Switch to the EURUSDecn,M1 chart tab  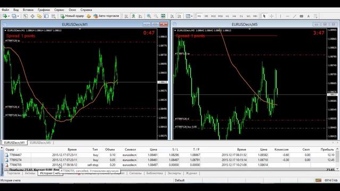(14, 143)
